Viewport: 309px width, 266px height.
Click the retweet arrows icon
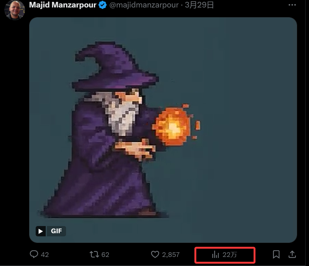(x=94, y=254)
